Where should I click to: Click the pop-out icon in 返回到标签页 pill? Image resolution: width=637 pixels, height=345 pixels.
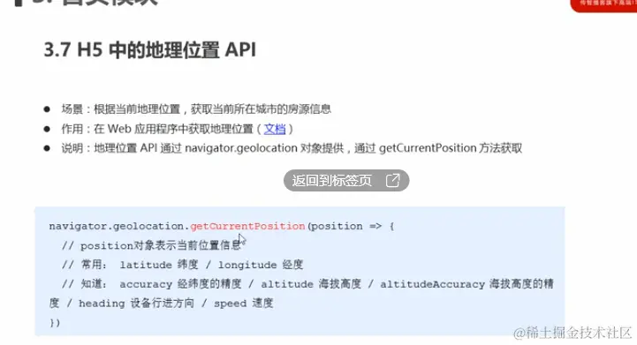click(393, 180)
